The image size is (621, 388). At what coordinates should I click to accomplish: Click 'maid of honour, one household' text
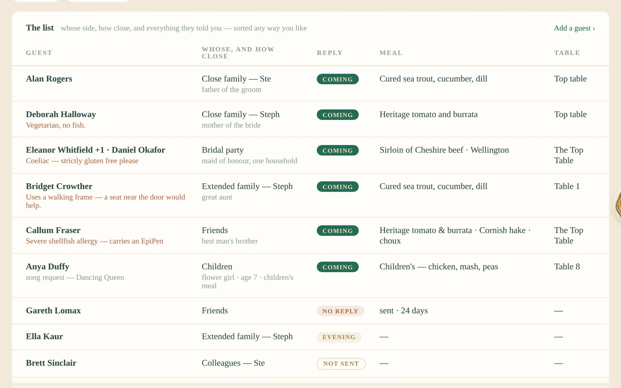[x=249, y=161]
